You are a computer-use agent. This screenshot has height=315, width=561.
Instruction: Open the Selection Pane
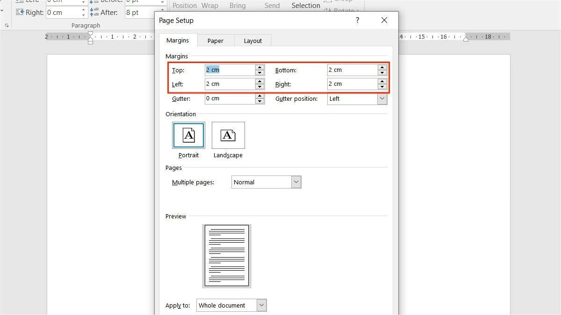pyautogui.click(x=305, y=5)
